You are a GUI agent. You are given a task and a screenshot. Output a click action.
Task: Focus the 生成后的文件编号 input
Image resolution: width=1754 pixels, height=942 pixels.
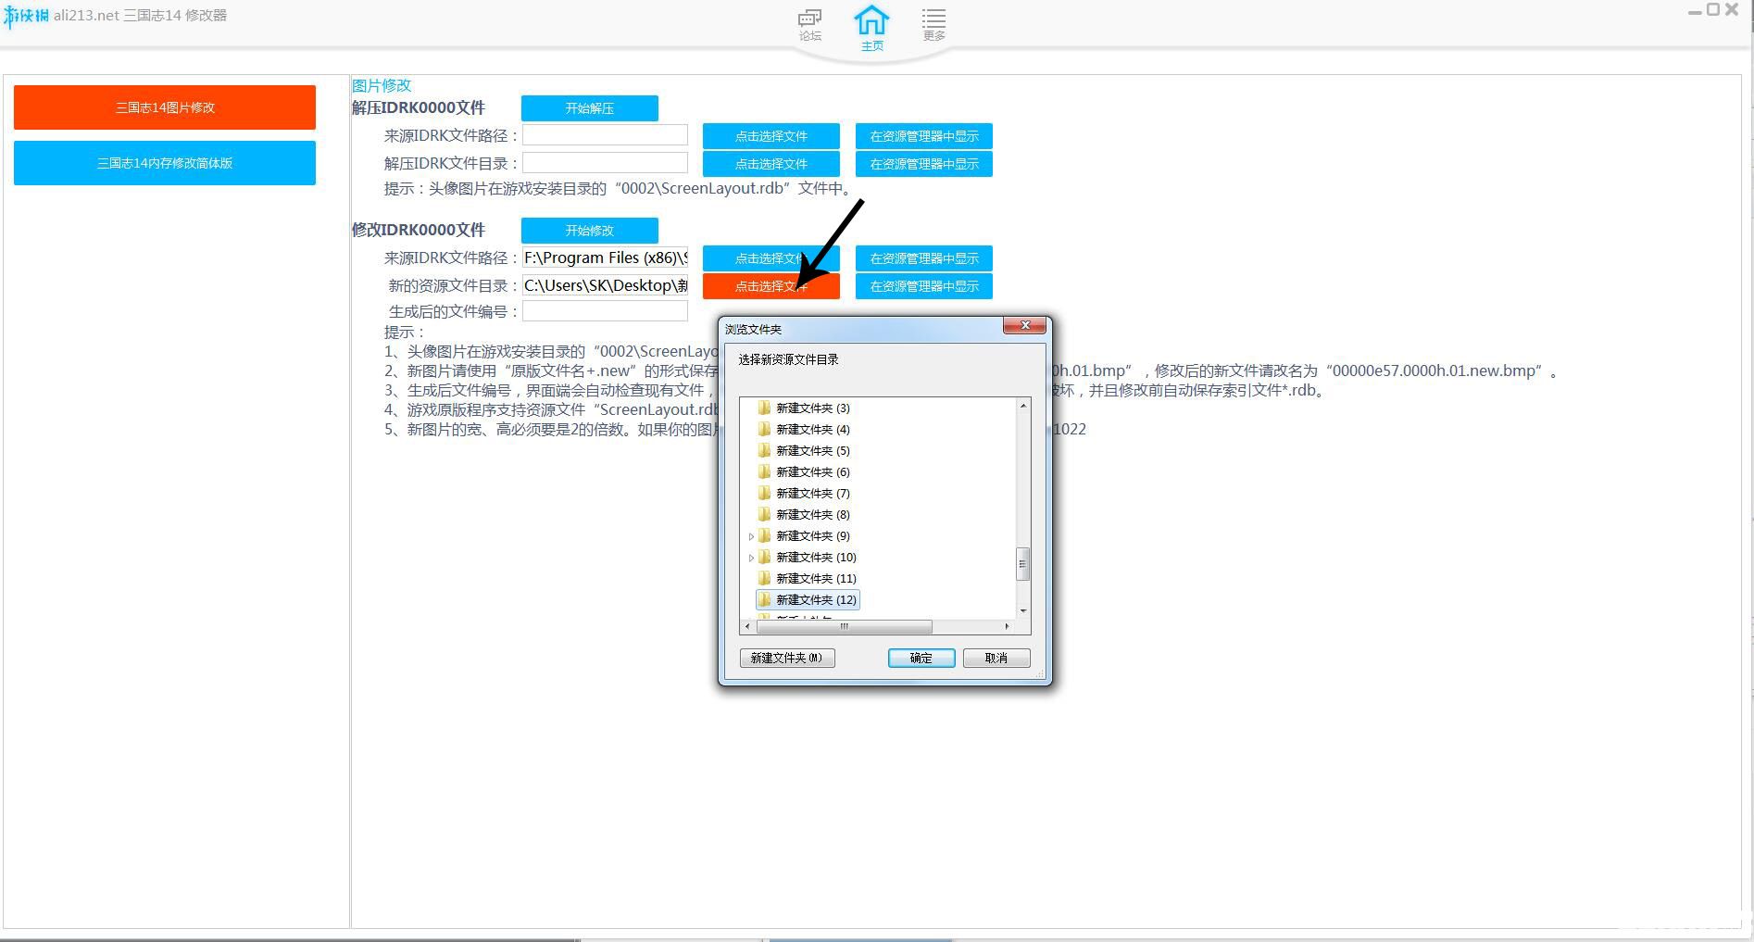pos(606,311)
